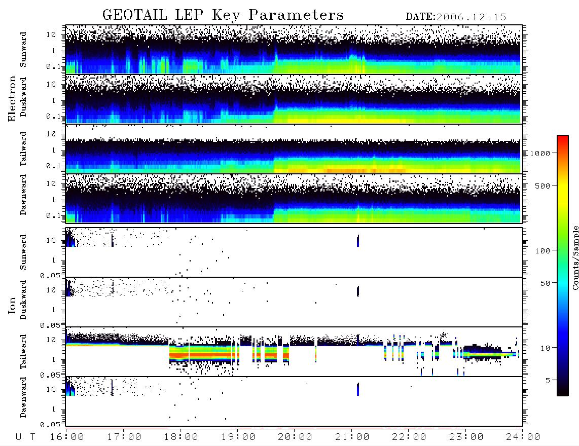Click the Electron Dawnward spectrogram panel
Image resolution: width=579 pixels, height=446 pixels.
coord(294,198)
